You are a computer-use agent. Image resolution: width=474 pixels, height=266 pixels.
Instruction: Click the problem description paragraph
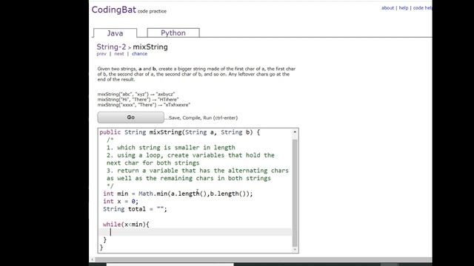click(196, 74)
